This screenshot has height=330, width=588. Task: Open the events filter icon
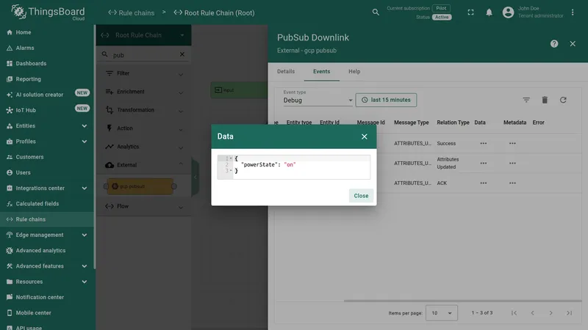click(x=526, y=100)
